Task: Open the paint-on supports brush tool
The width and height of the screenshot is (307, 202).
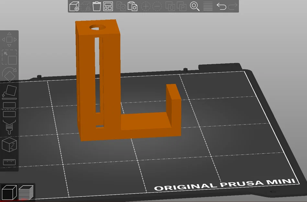Action: pyautogui.click(x=9, y=127)
